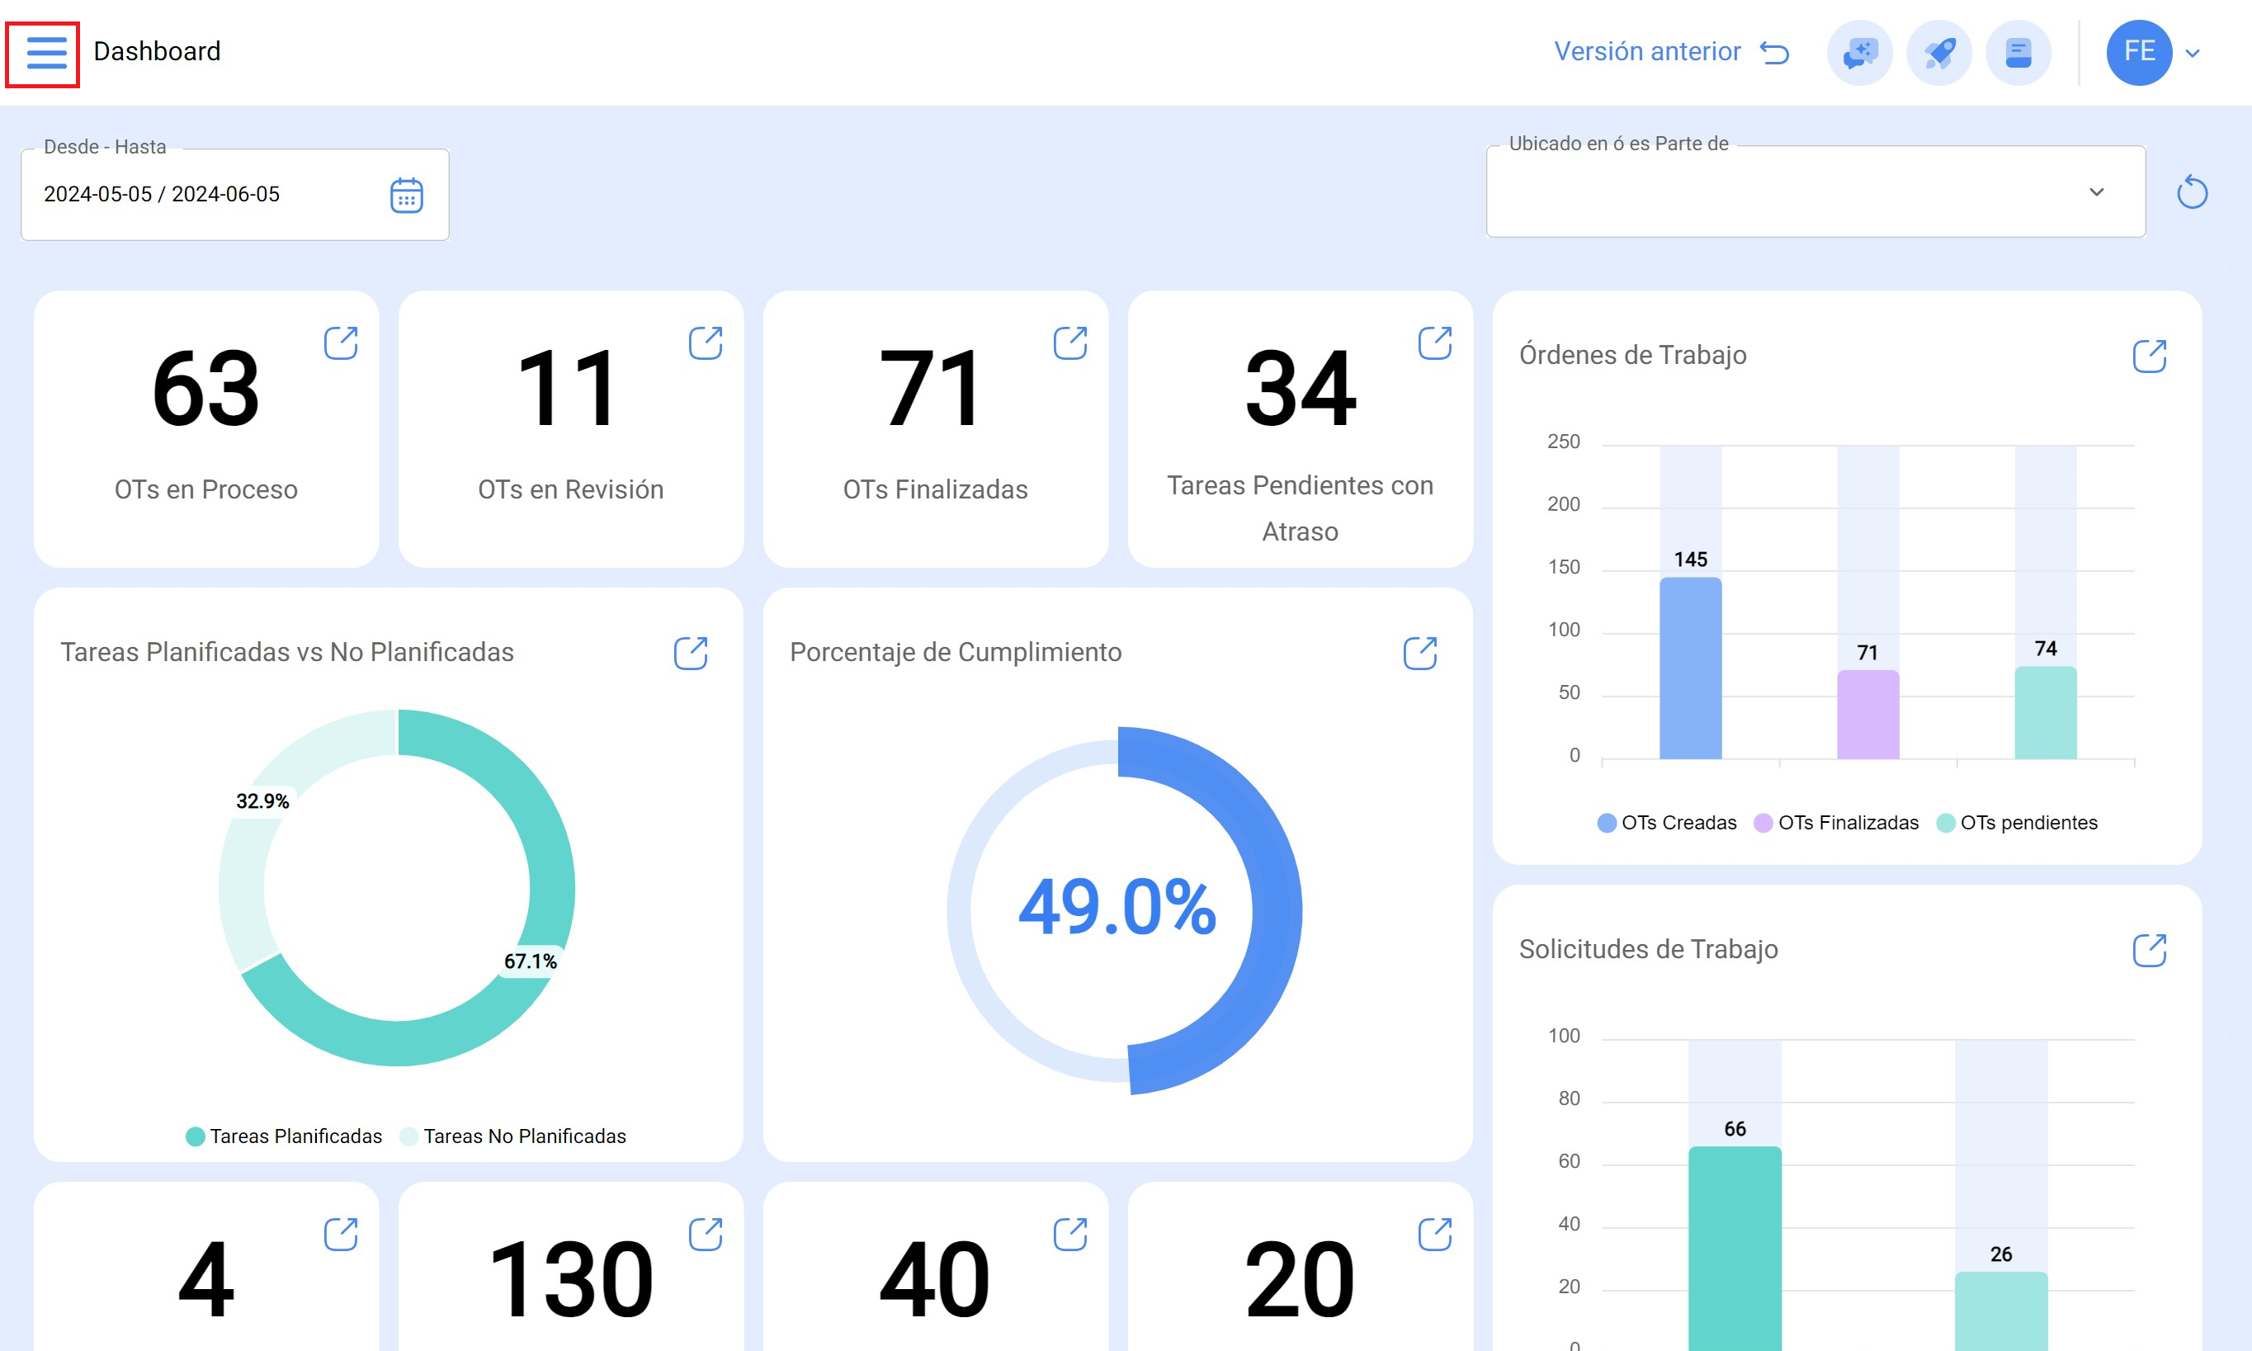This screenshot has width=2252, height=1351.
Task: Click the AI chat assistant icon
Action: [x=1858, y=53]
